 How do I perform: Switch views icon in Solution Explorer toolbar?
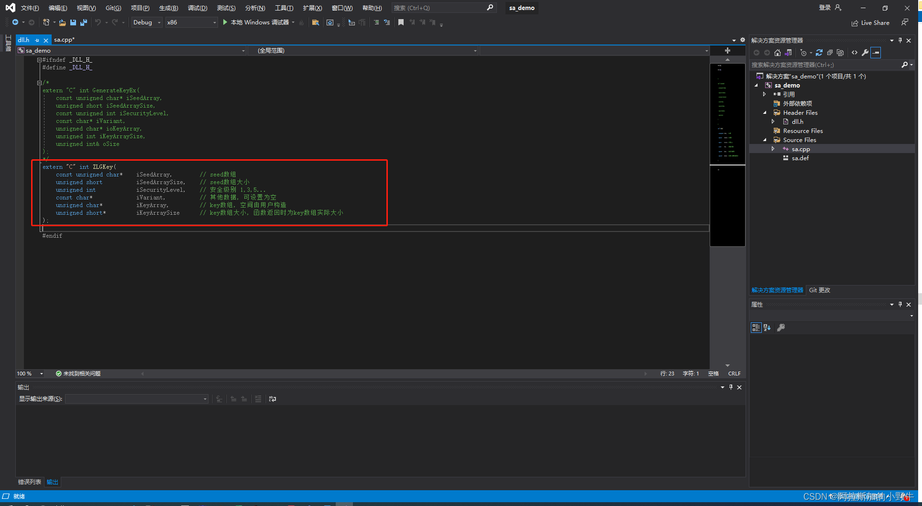point(789,53)
